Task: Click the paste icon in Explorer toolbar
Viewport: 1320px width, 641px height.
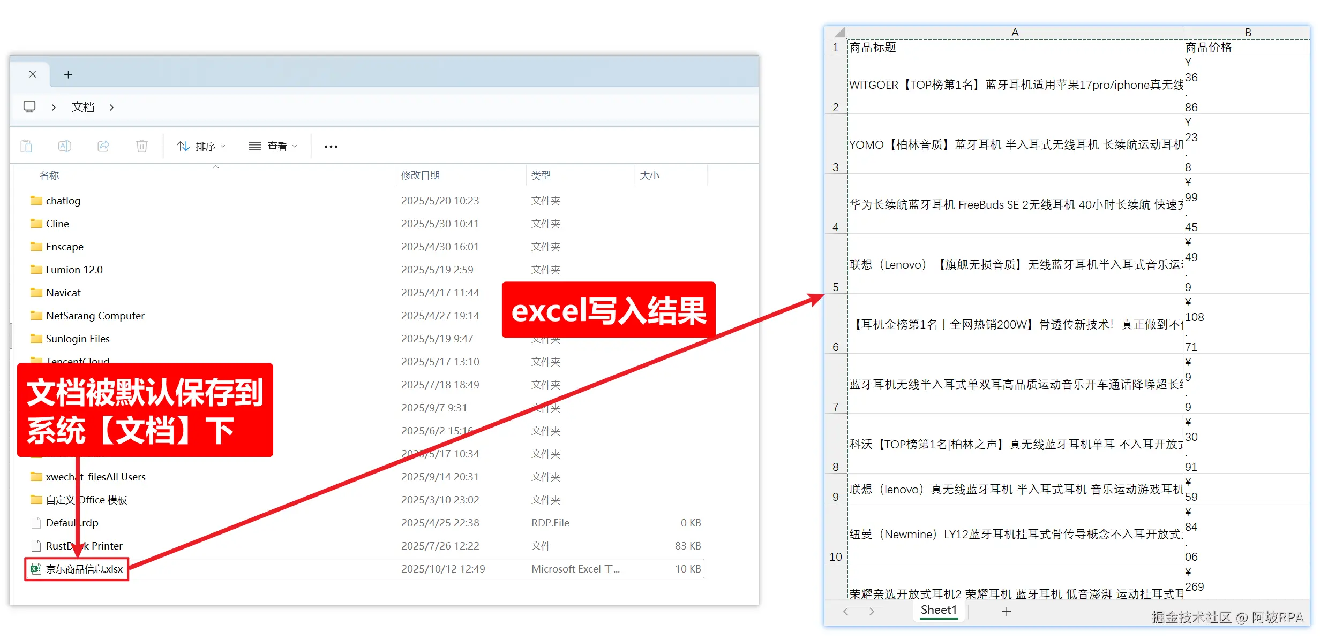Action: [x=26, y=146]
